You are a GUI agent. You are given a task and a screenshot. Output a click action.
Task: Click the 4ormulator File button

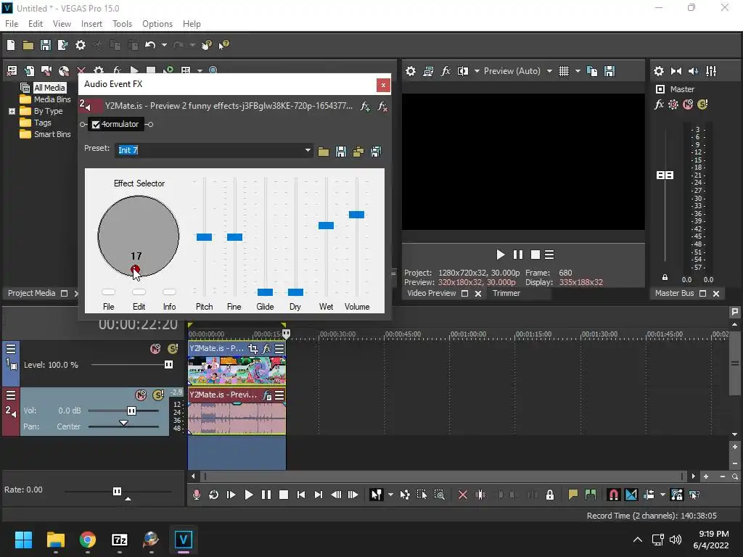109,292
